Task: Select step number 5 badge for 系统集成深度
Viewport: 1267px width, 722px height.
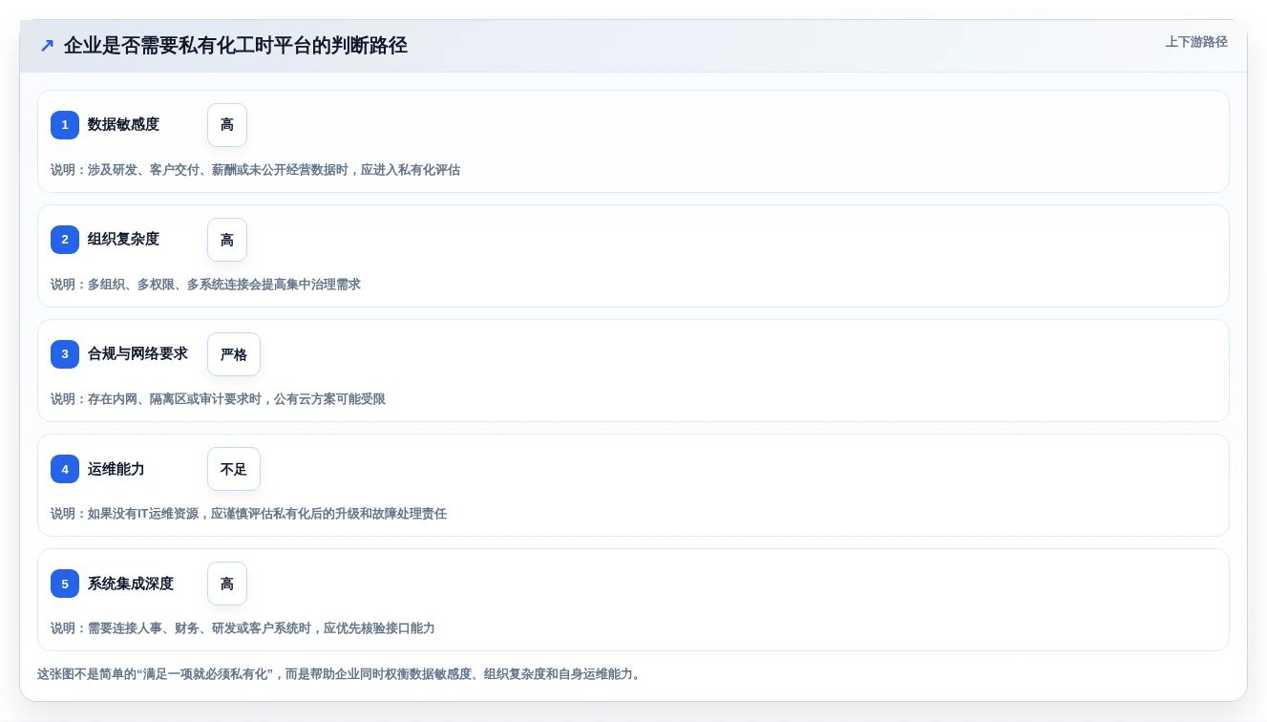Action: [65, 584]
